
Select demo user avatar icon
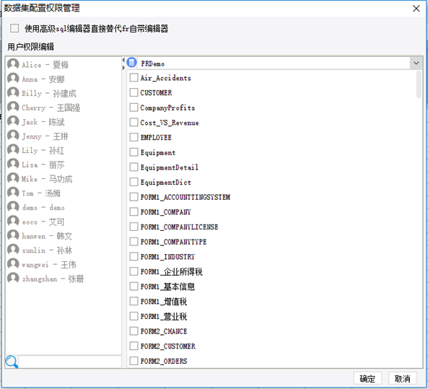13,207
